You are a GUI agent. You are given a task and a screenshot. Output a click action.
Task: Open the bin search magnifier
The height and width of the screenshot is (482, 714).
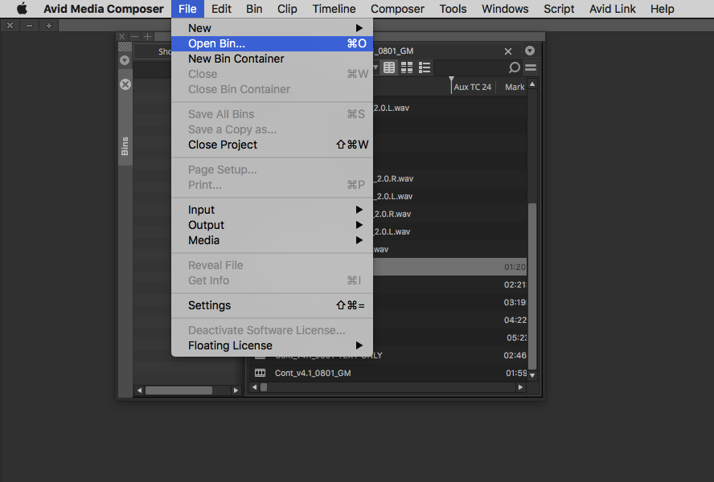pos(514,67)
